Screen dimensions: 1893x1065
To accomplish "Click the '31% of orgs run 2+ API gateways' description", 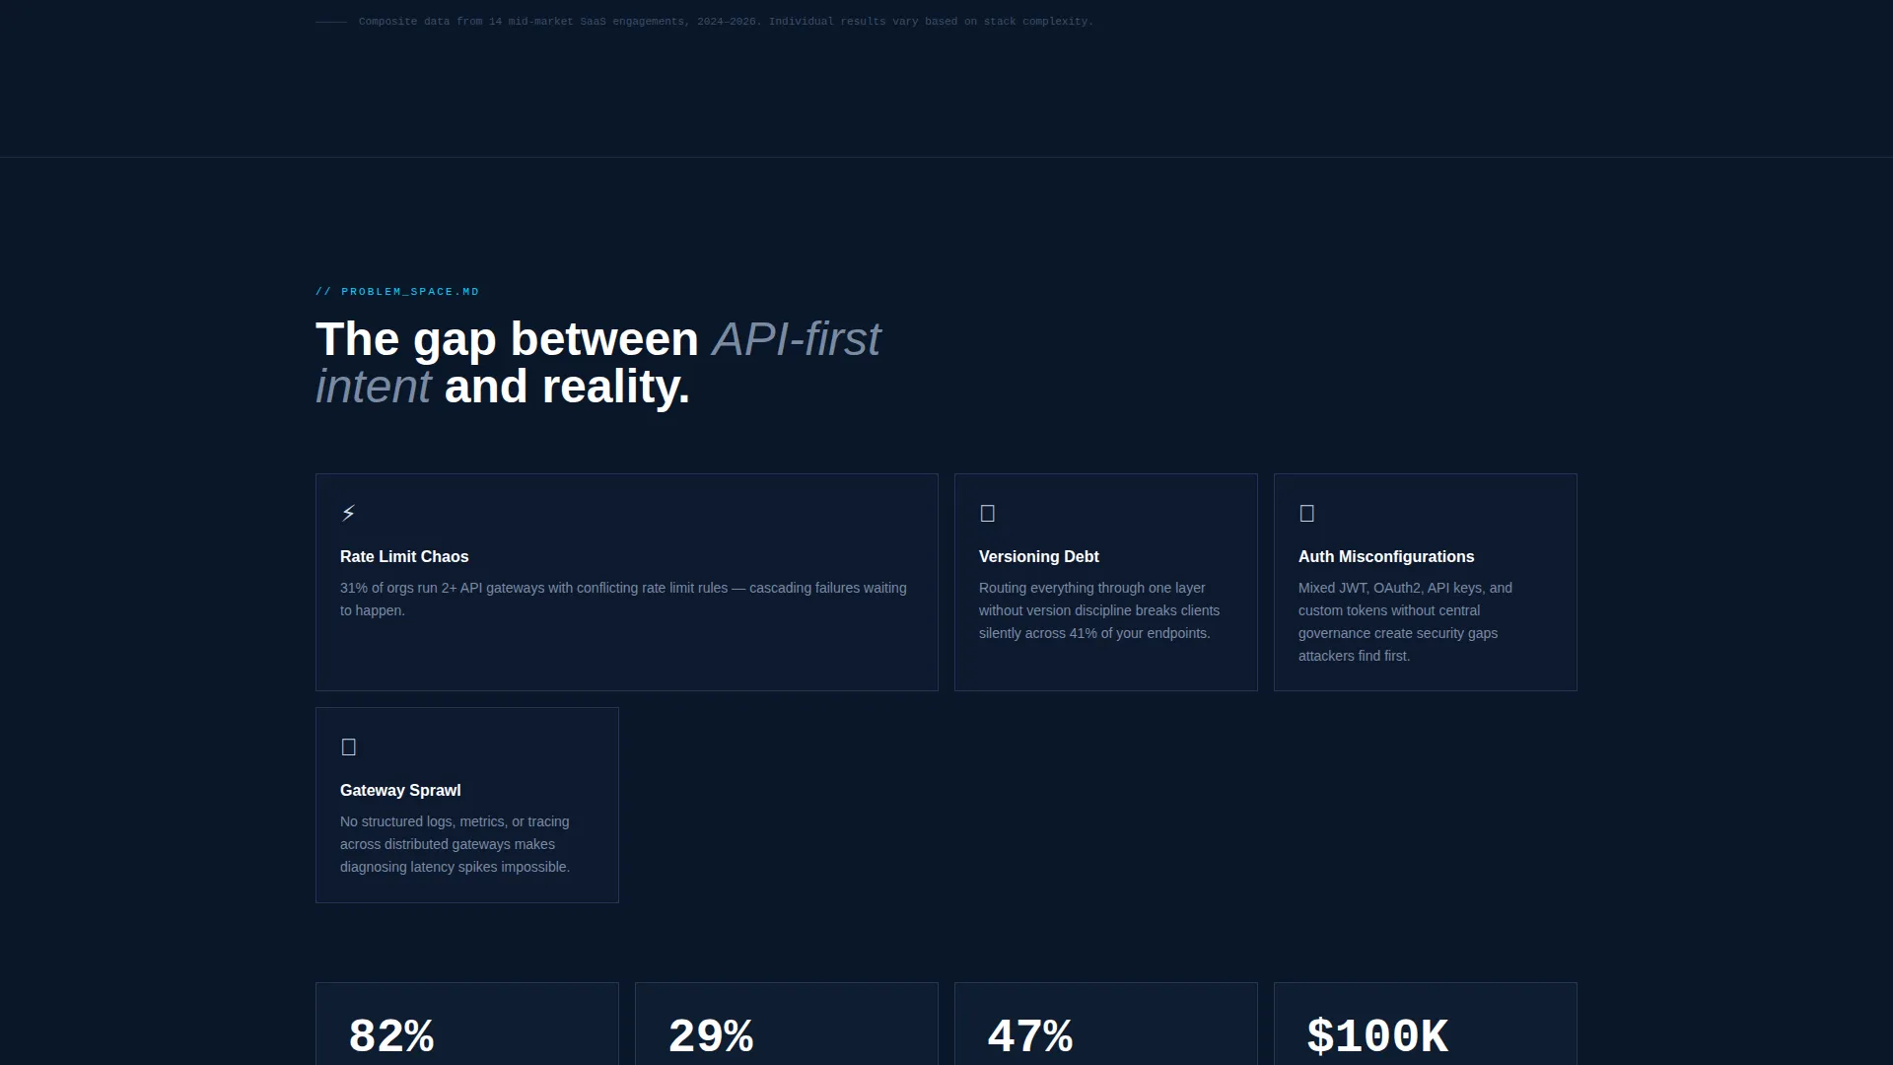I will [x=623, y=599].
